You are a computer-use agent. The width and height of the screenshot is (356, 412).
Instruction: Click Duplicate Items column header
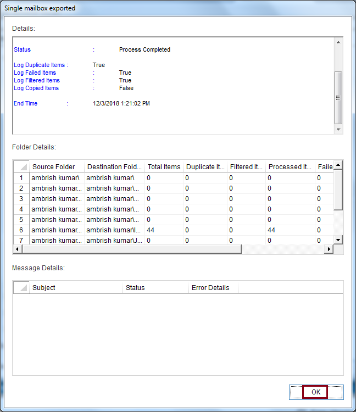click(205, 167)
